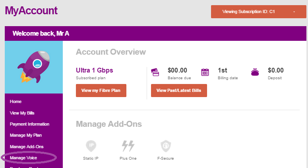Click the balance due card icon
Viewport: 308px width, 168px height.
[x=155, y=72]
